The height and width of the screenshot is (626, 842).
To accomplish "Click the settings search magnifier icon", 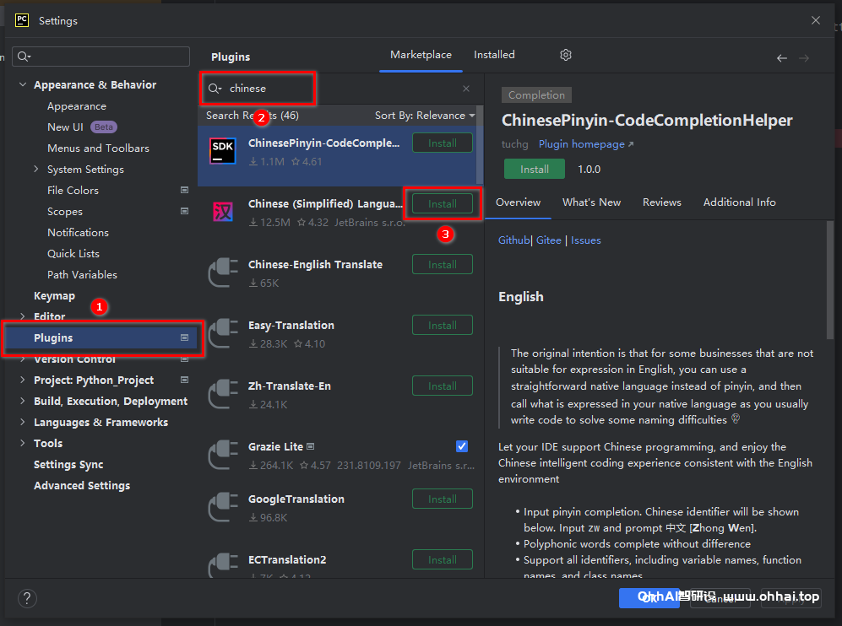I will (x=24, y=57).
